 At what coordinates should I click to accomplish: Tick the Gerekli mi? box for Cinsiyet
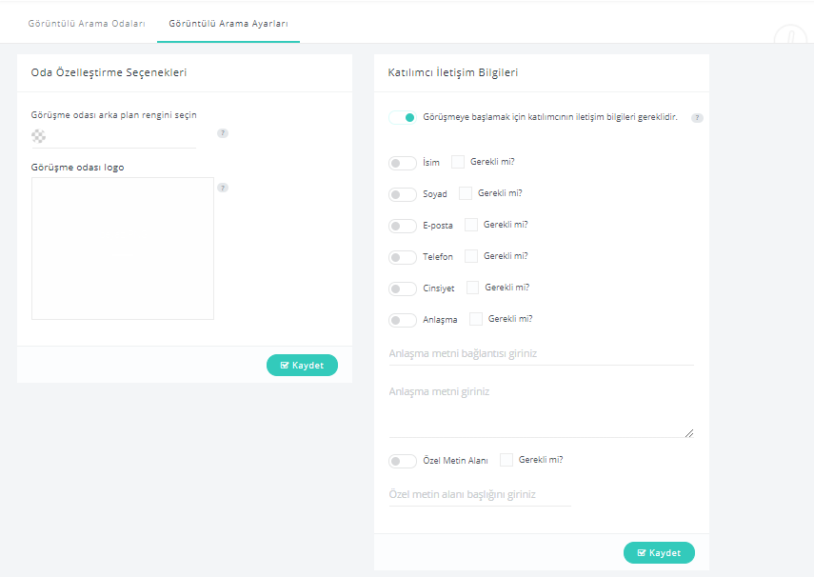click(472, 288)
